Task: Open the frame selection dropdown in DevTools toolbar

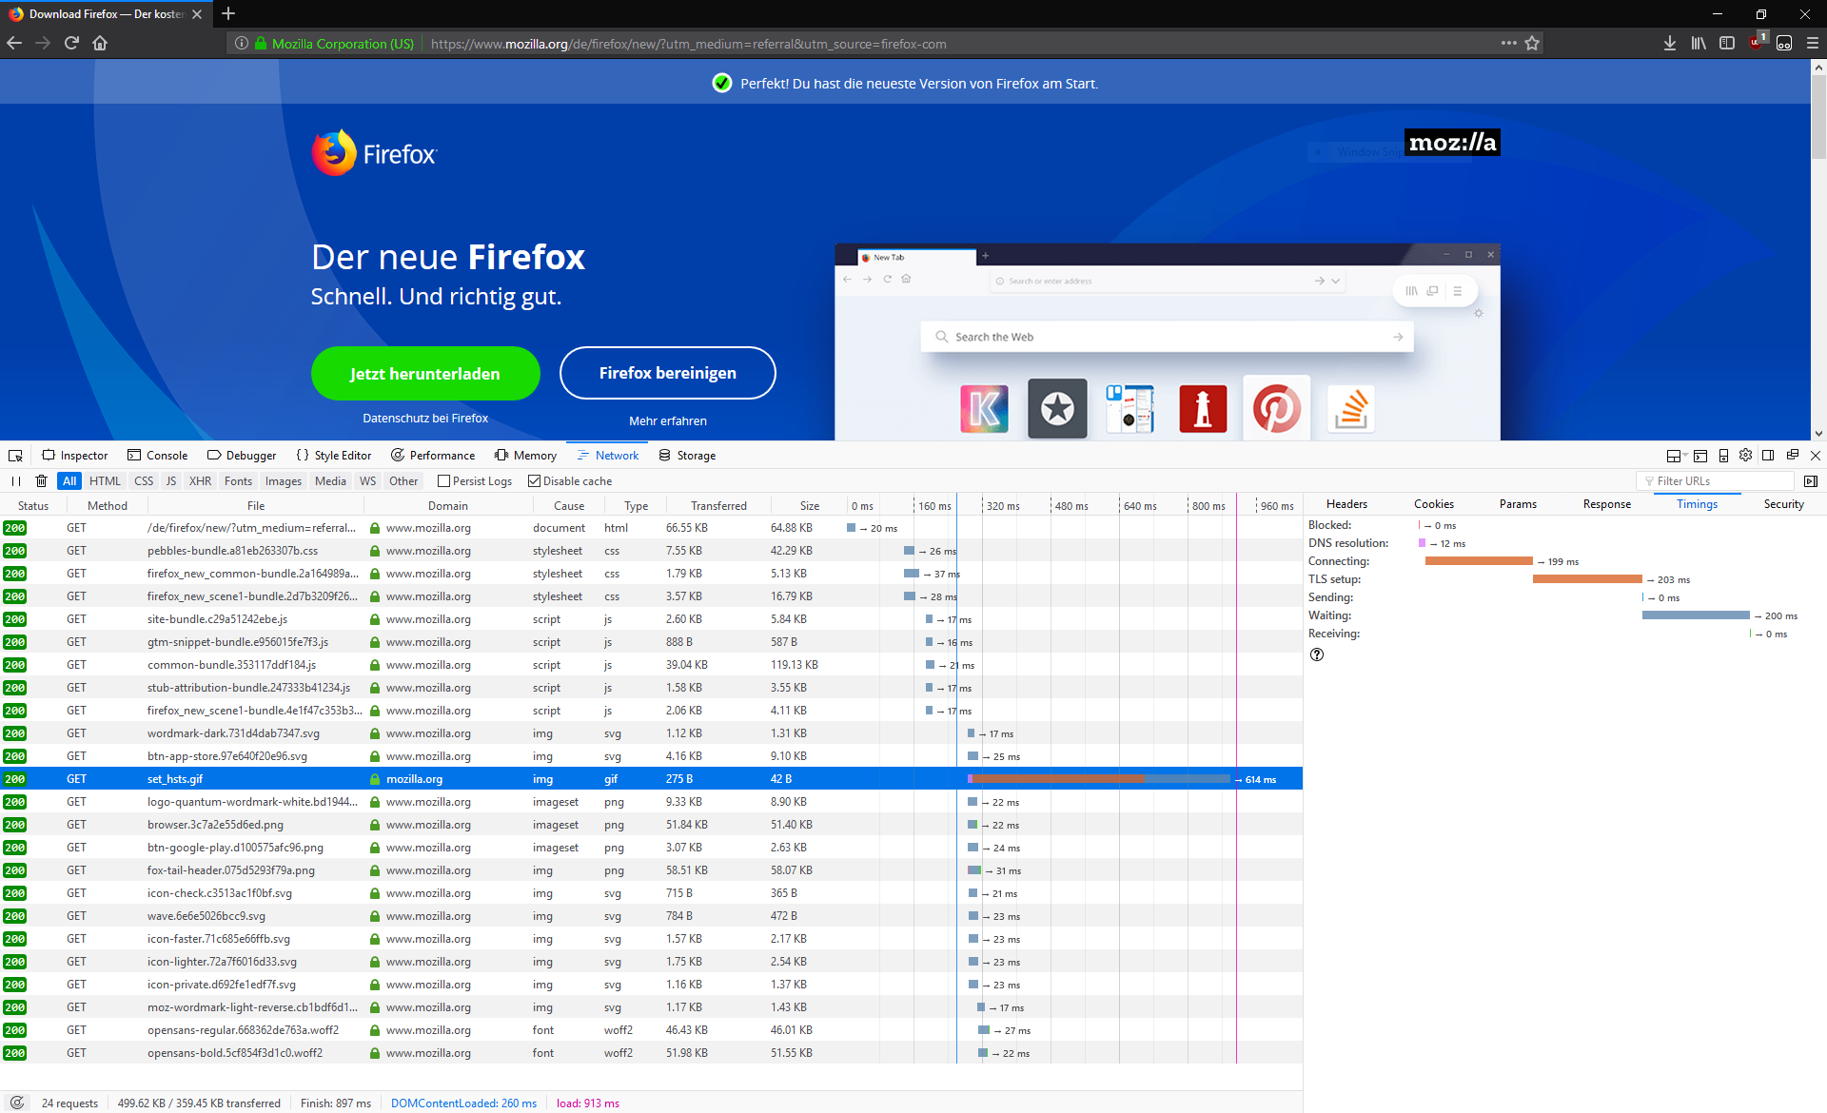Action: [1676, 456]
